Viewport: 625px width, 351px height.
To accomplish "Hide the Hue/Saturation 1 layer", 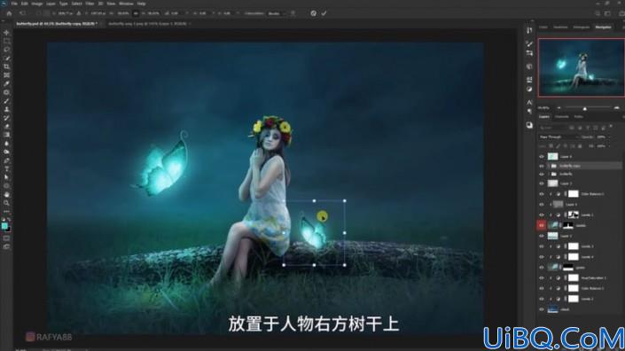I will (542, 278).
